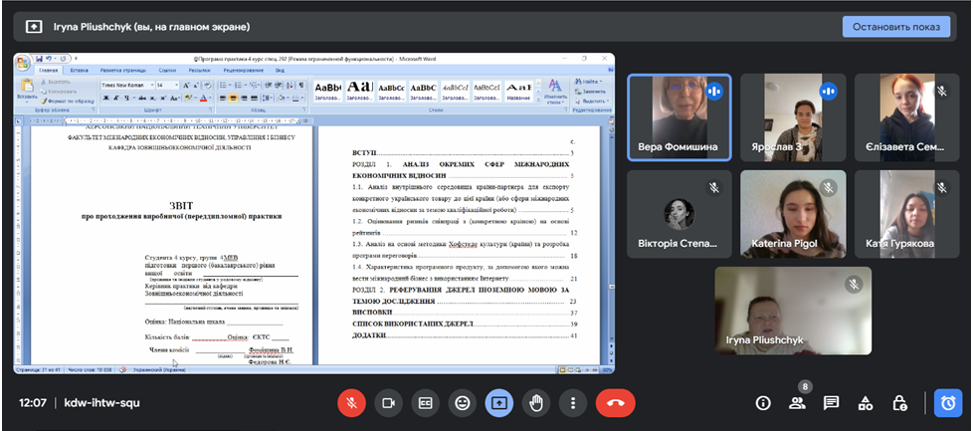Undo last action in Word

[48, 59]
